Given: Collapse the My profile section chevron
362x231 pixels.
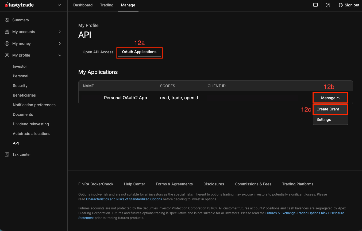Looking at the screenshot, I should (60, 55).
